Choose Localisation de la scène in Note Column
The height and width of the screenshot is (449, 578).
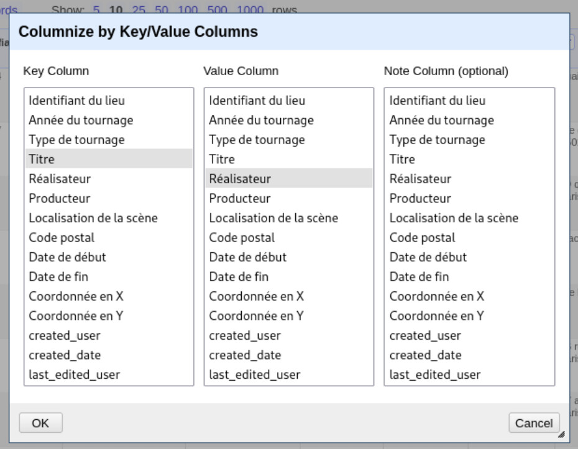(x=454, y=218)
